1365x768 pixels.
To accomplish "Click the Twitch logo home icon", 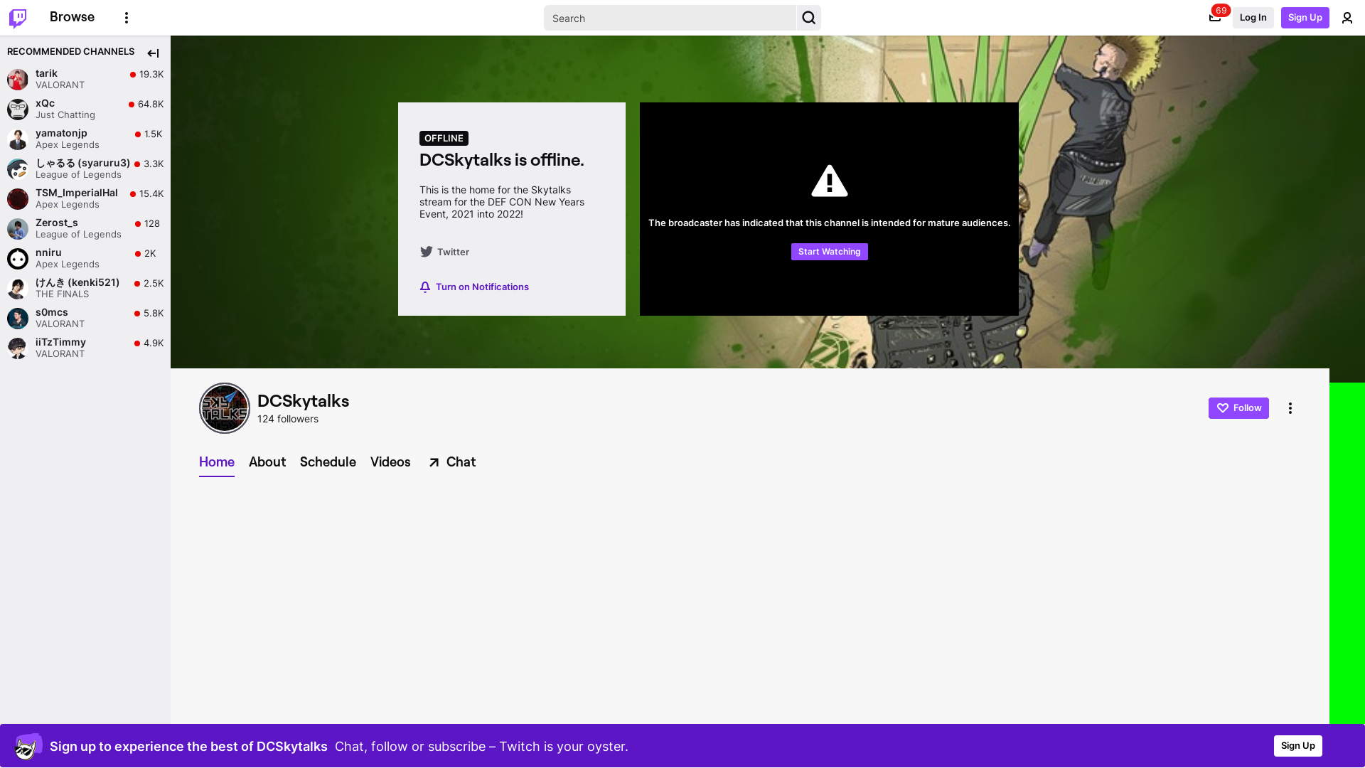I will (18, 18).
